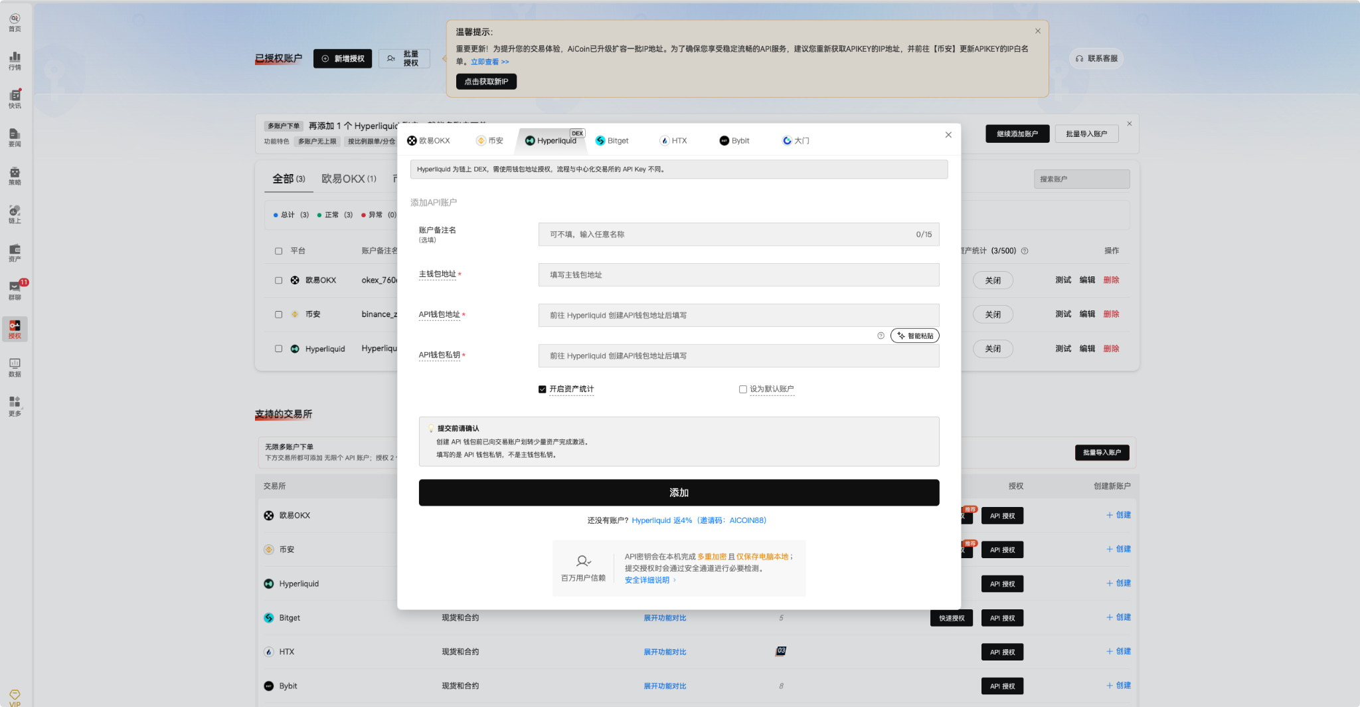Switch to 币安 tab in dialog

coord(490,141)
